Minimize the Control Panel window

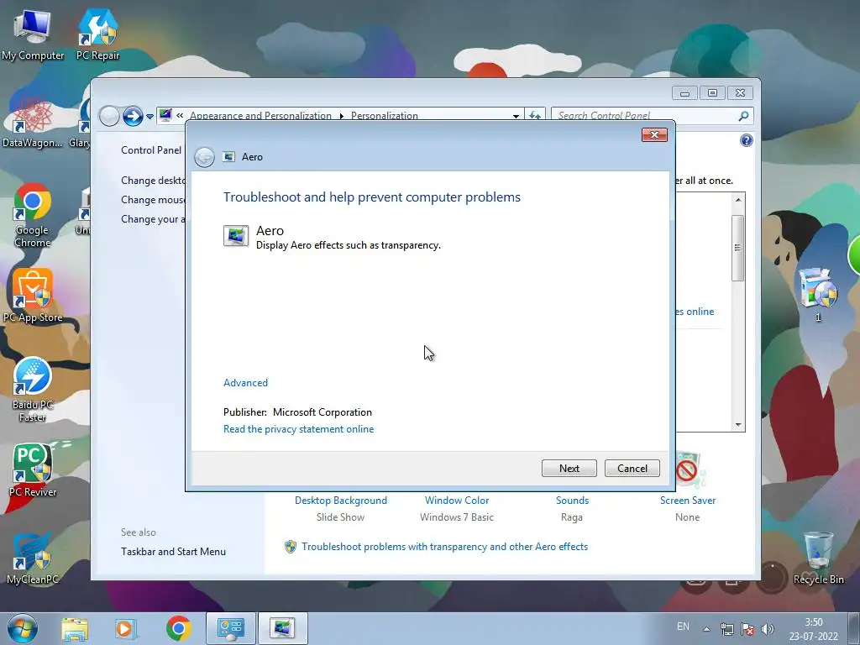(684, 92)
